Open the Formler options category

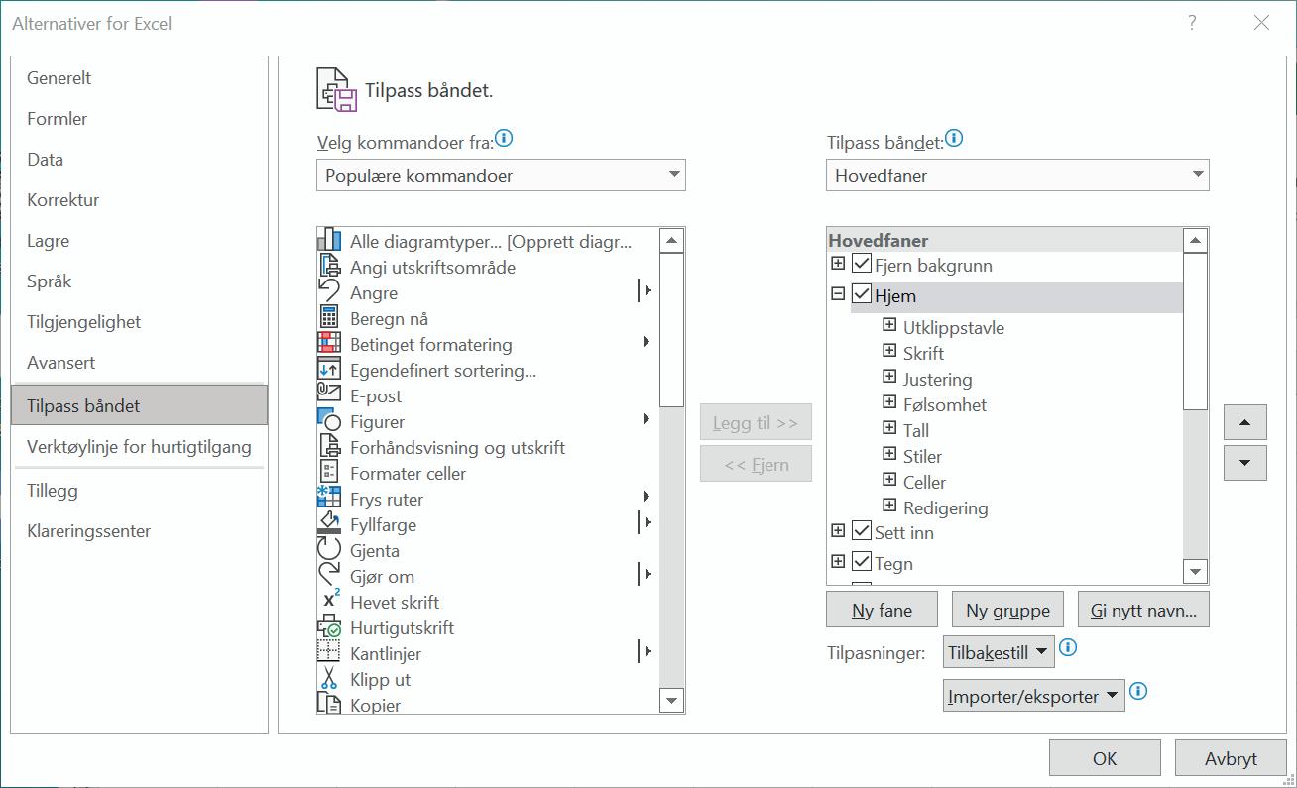coord(139,119)
